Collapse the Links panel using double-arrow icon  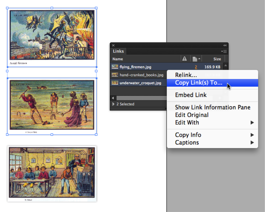click(x=225, y=45)
